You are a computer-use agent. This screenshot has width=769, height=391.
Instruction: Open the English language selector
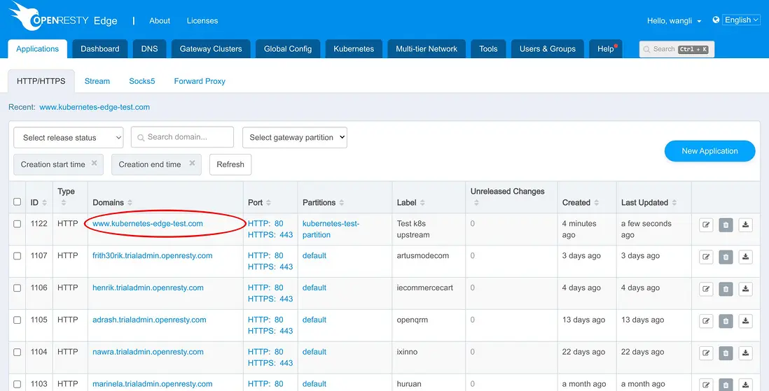(x=742, y=20)
